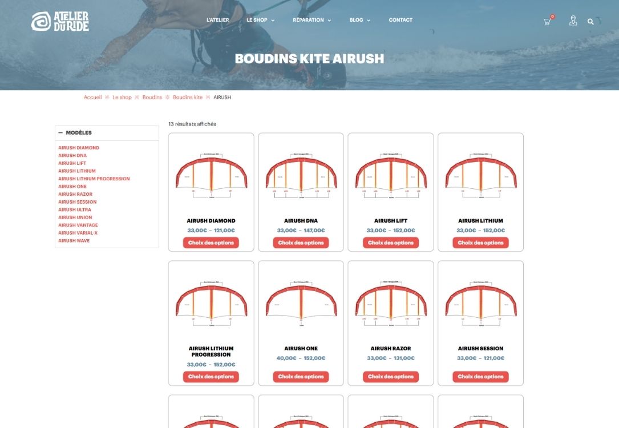Expand the Blog dropdown menu
Viewport: 619px width, 428px height.
click(359, 20)
